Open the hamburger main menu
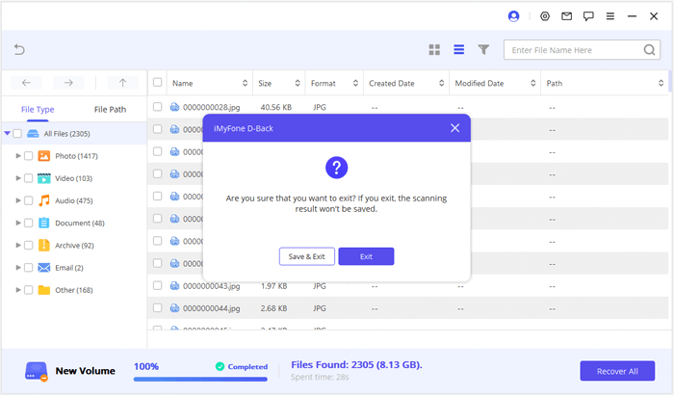674x396 pixels. click(x=609, y=16)
